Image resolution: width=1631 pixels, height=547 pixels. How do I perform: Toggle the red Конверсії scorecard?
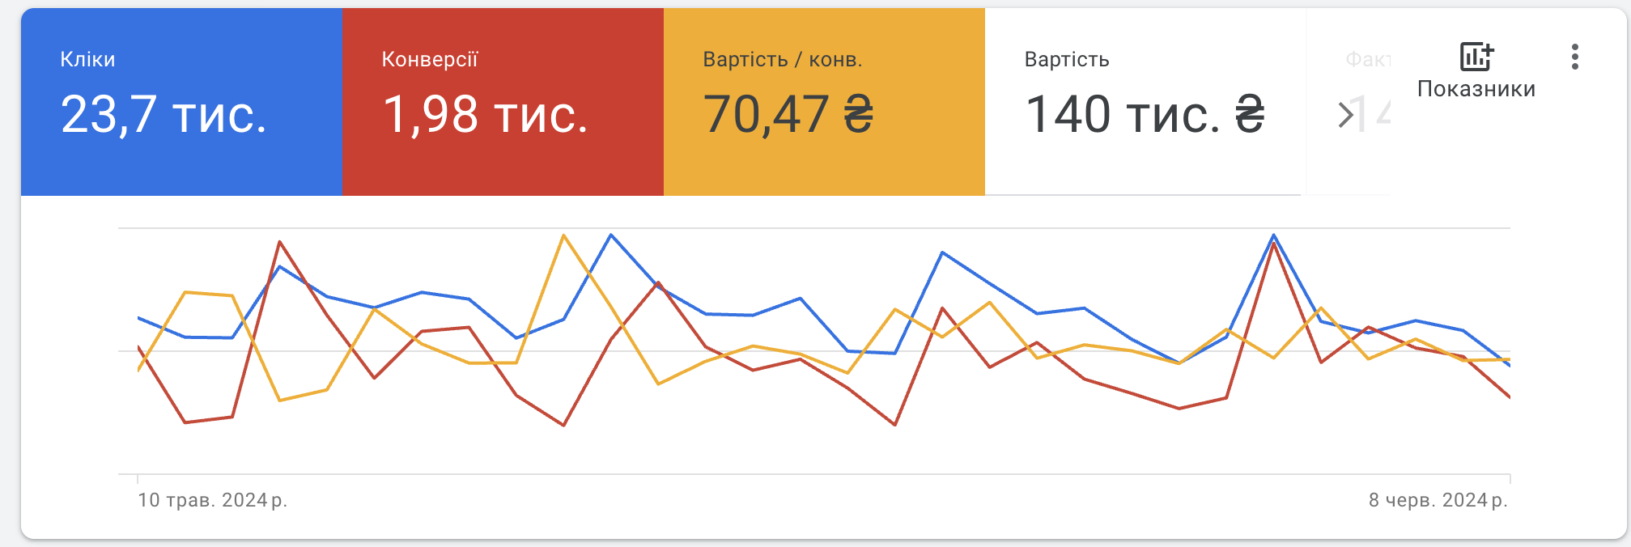click(503, 102)
